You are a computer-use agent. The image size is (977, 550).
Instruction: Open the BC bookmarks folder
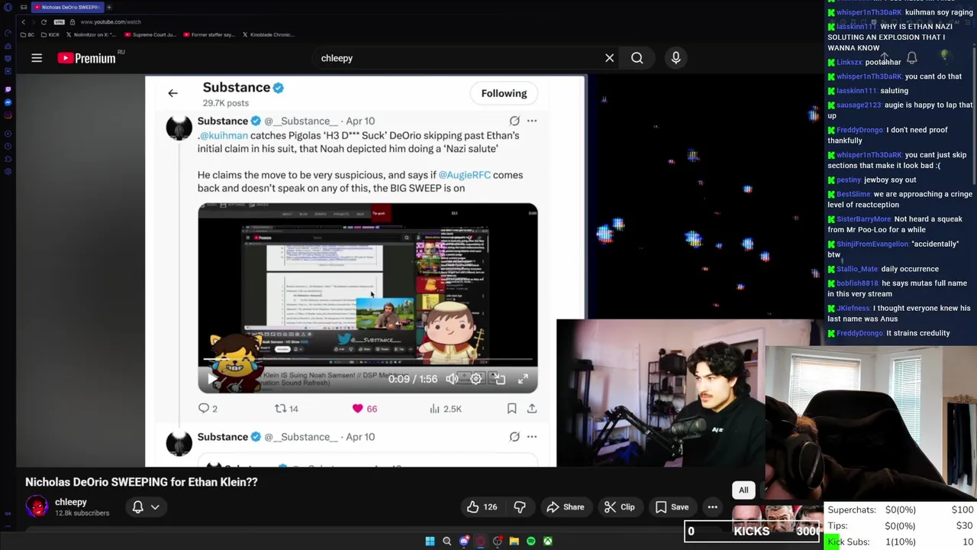[27, 34]
